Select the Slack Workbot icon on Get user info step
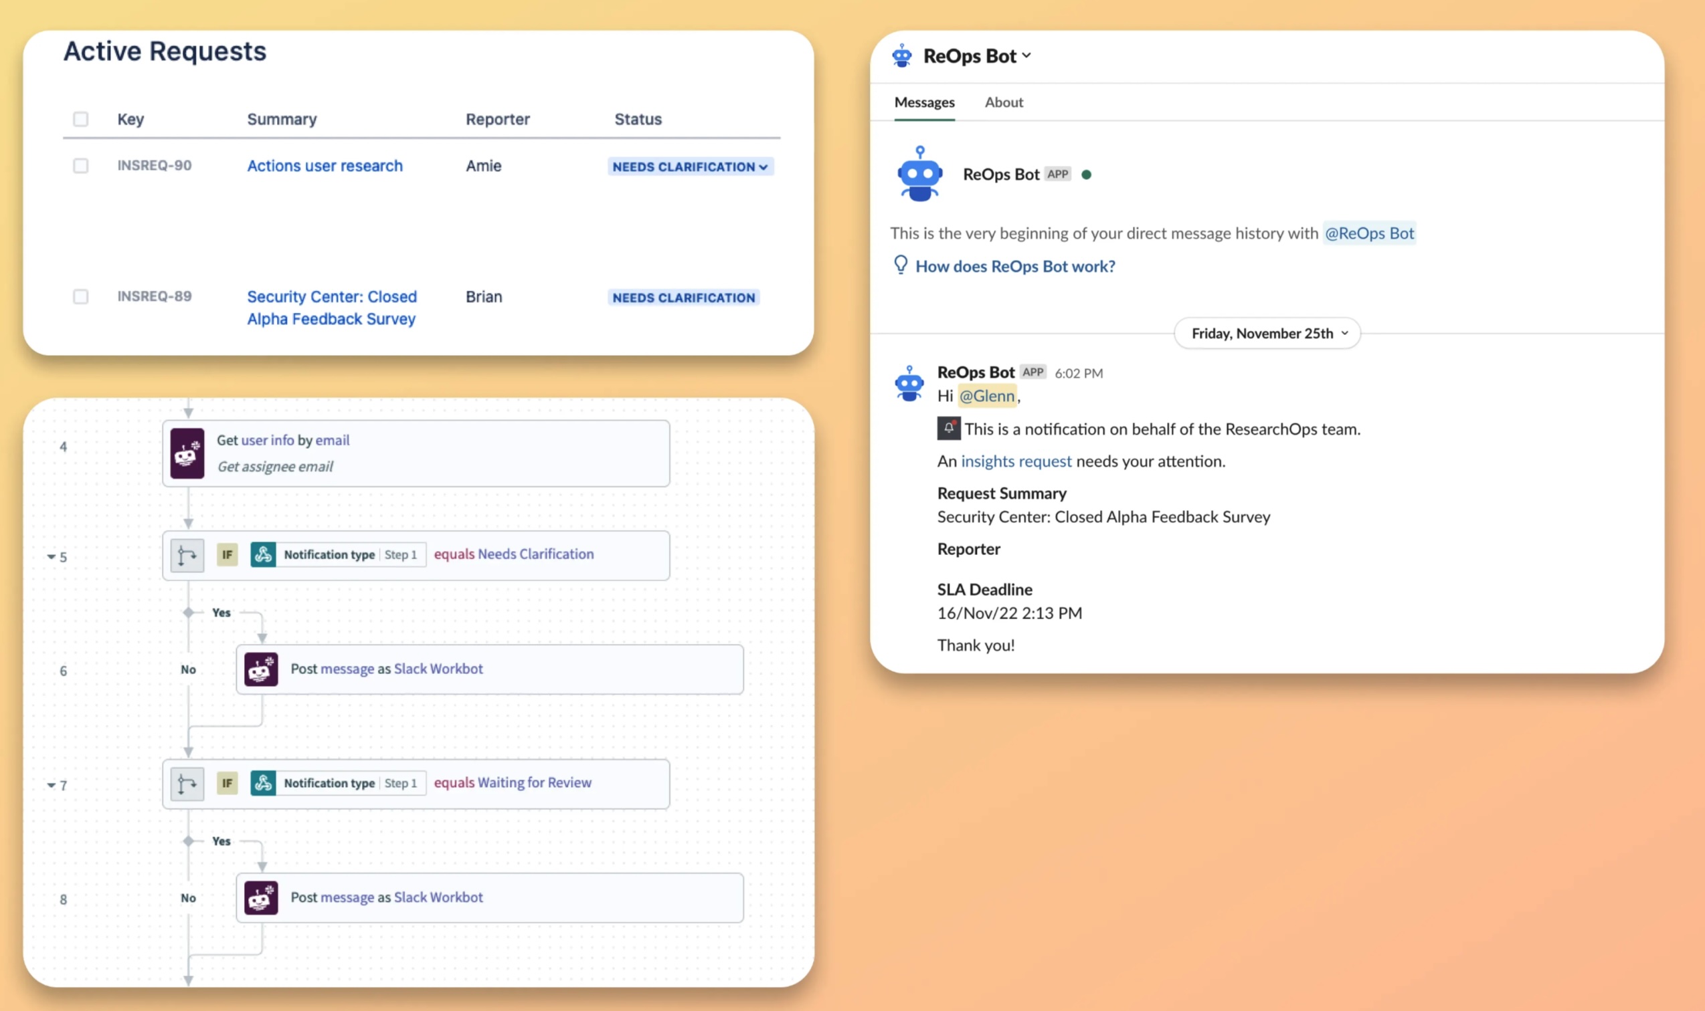The height and width of the screenshot is (1011, 1705). coord(187,453)
